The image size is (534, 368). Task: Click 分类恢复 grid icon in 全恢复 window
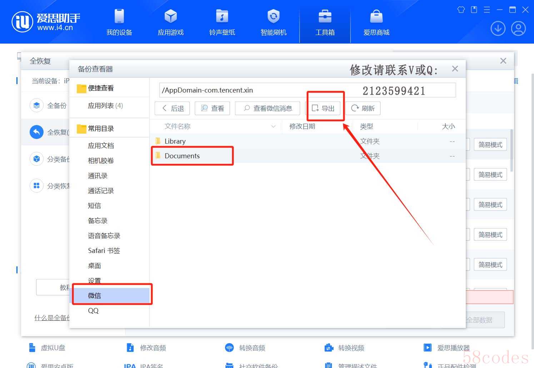pyautogui.click(x=36, y=186)
